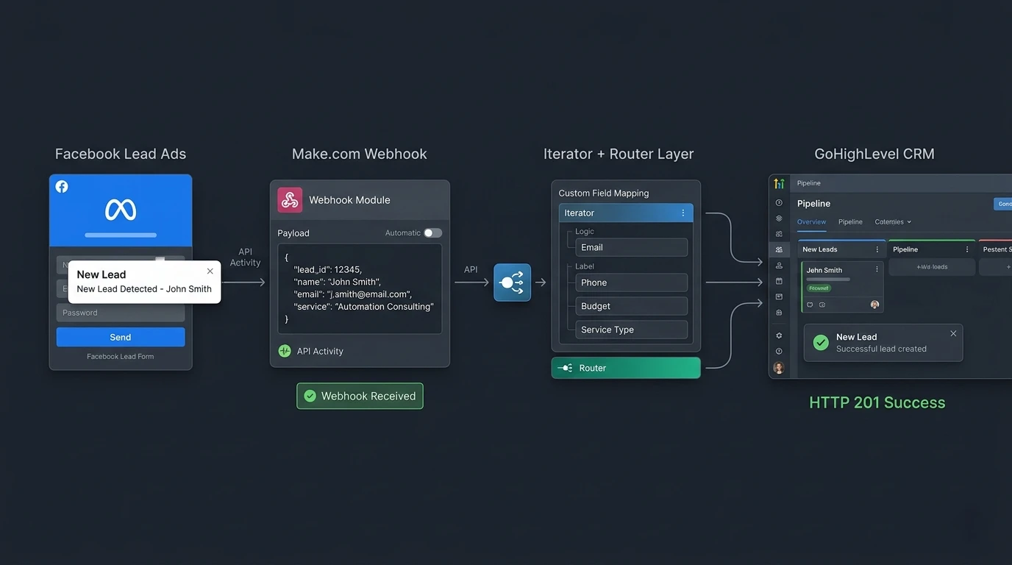This screenshot has width=1012, height=565.
Task: Open the Iterator three-dot menu
Action: [x=683, y=213]
